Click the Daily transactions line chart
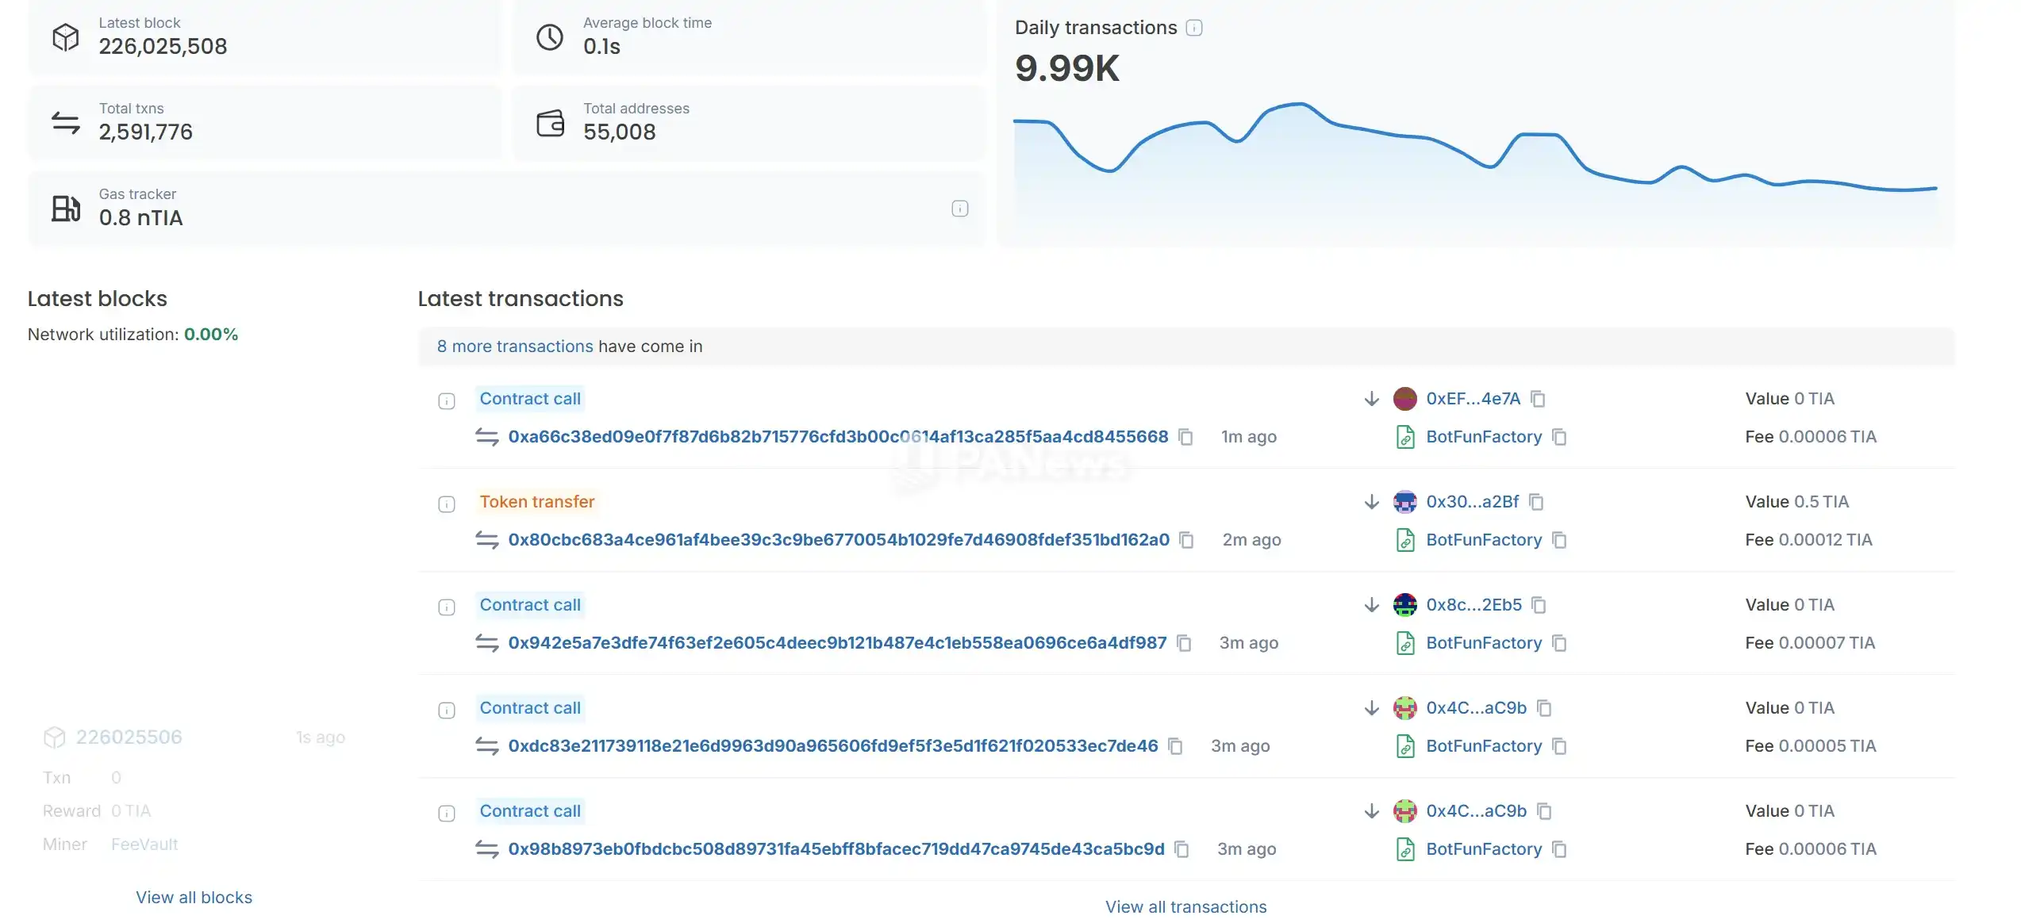This screenshot has width=2021, height=923. coord(1475,167)
